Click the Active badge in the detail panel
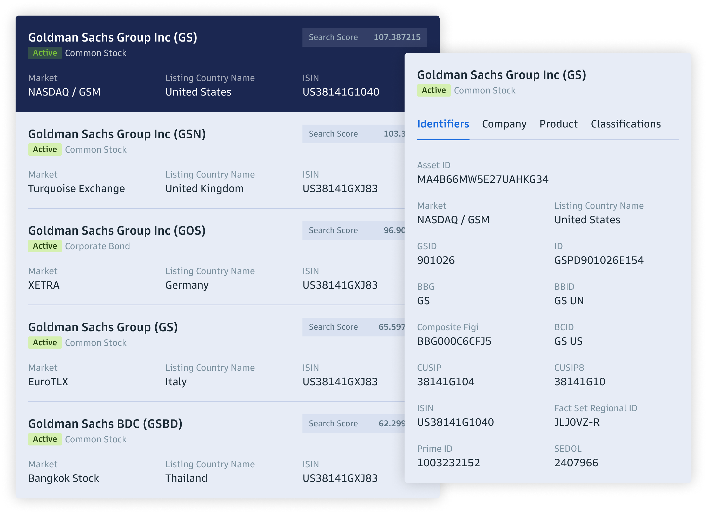This screenshot has width=707, height=514. pos(434,90)
